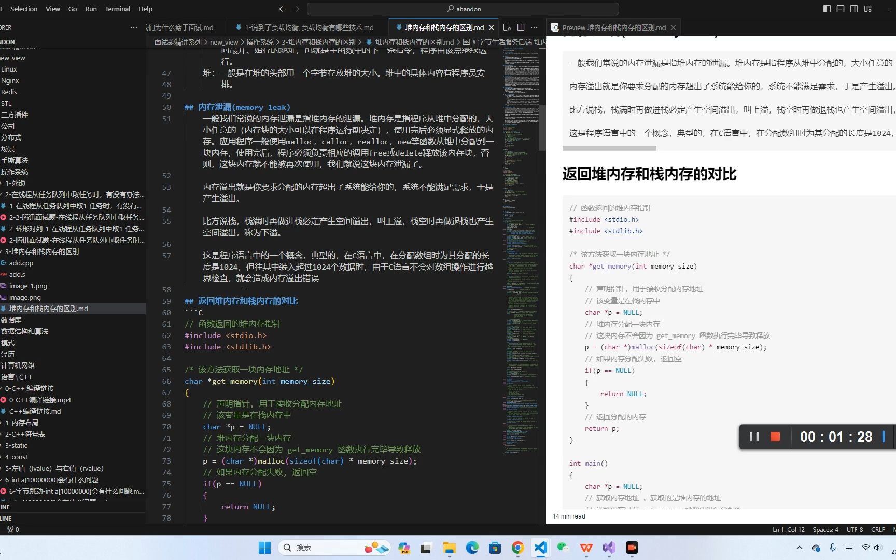The image size is (896, 560).
Task: Change encoding via UTF-8 status item
Action: click(855, 529)
